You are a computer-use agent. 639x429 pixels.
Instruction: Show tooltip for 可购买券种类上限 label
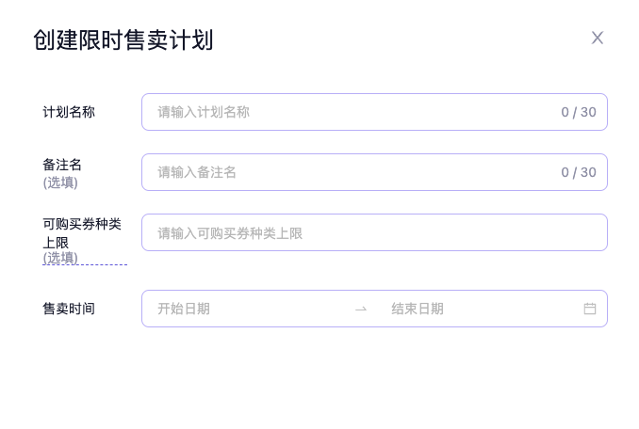pos(82,224)
